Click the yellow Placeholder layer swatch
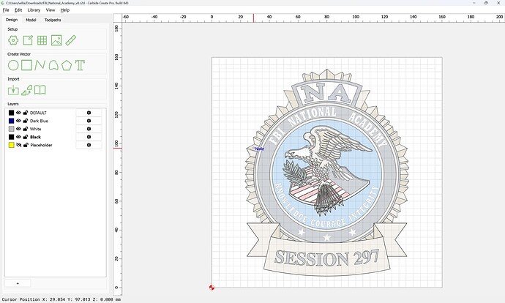This screenshot has height=303, width=505. pos(11,145)
